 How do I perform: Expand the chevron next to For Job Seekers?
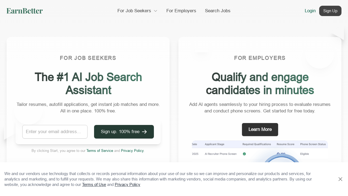click(155, 11)
